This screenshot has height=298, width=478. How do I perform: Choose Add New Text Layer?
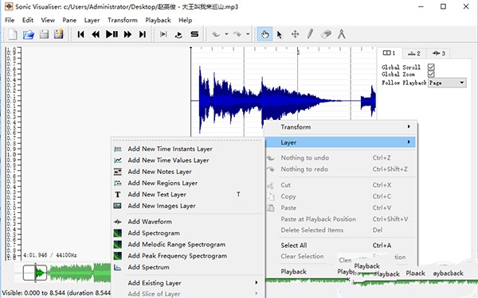click(x=187, y=195)
